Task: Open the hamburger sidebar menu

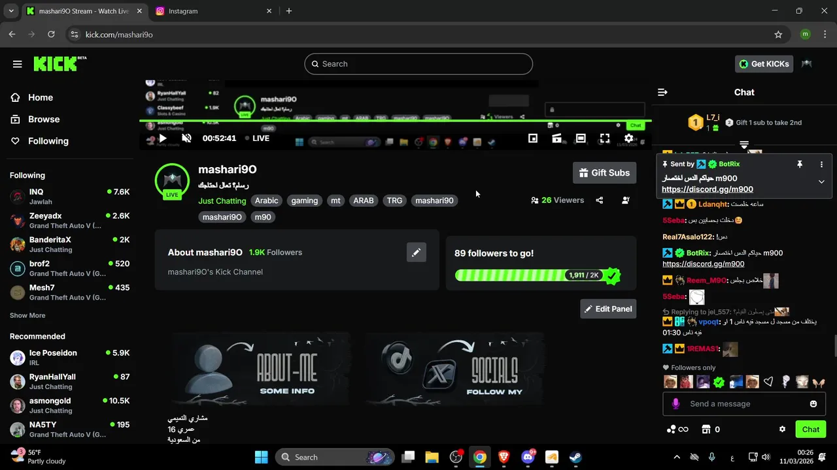Action: pos(17,64)
